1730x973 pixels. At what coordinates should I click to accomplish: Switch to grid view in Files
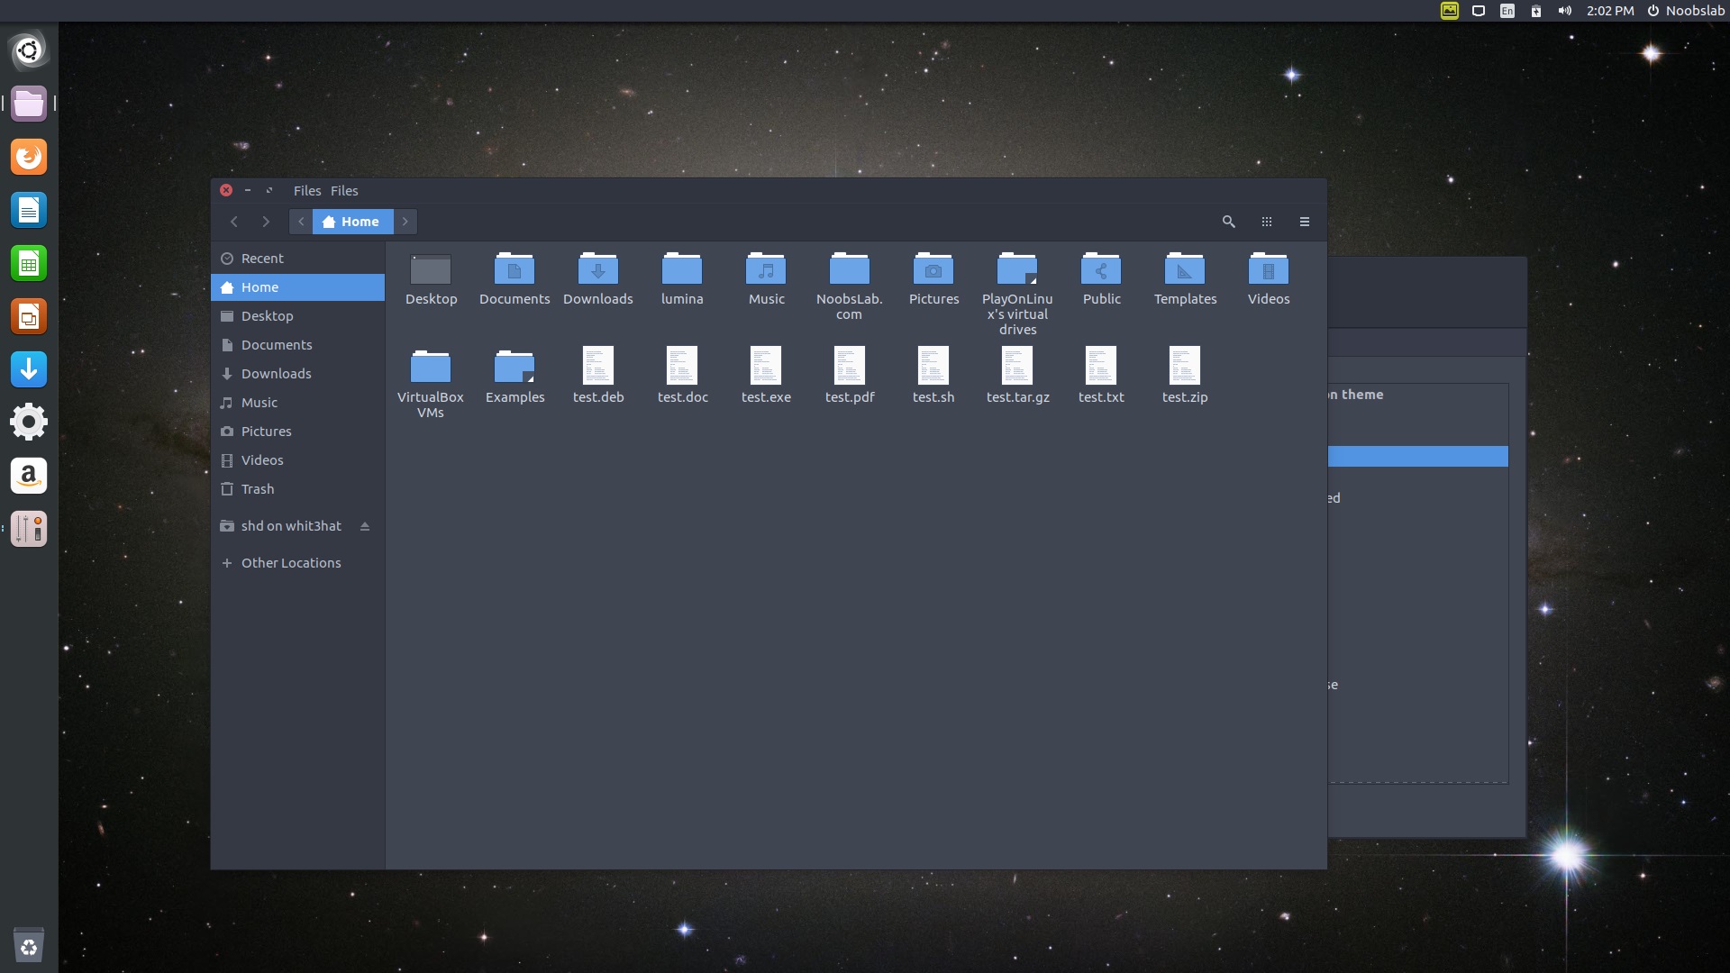pos(1267,222)
